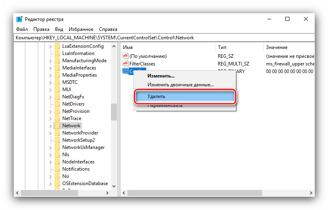Open the Избранное menu

coord(81,29)
